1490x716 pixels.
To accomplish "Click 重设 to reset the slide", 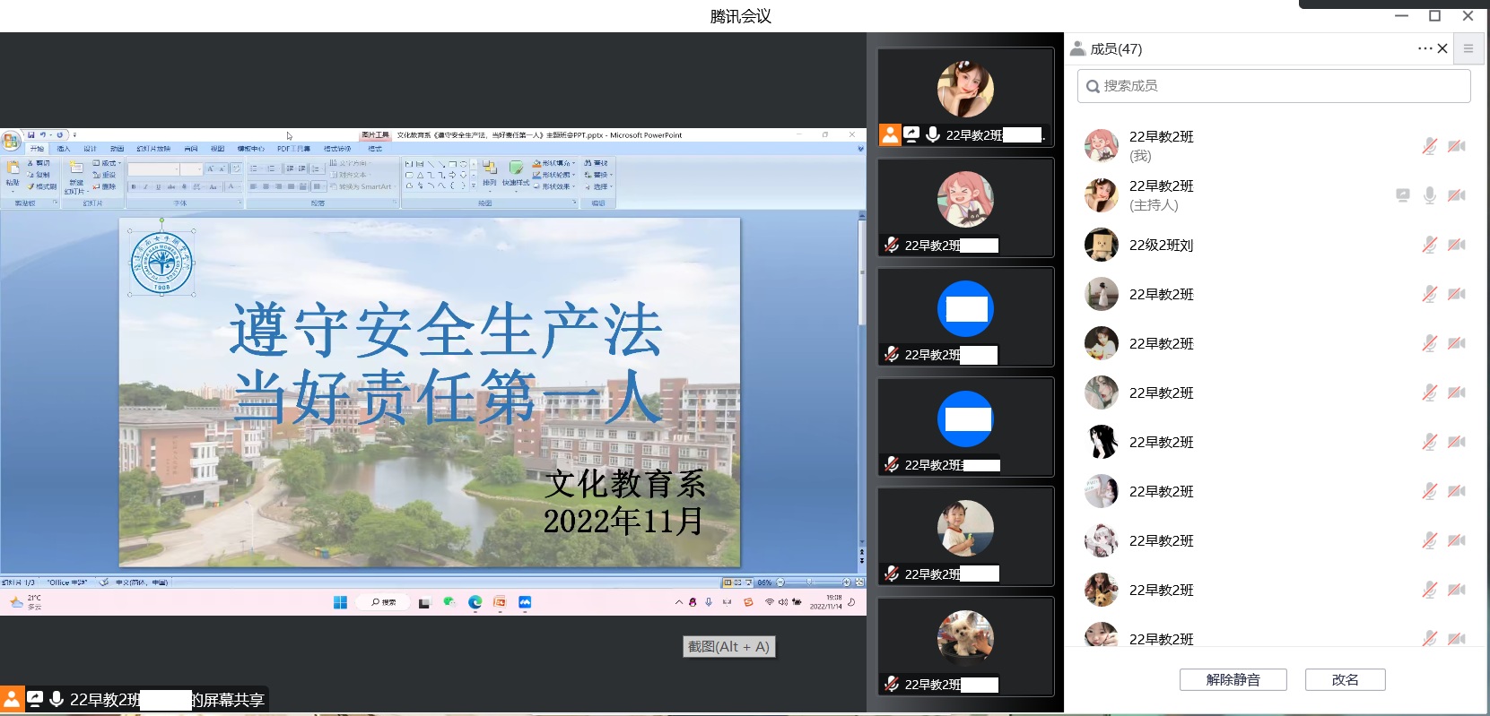I will coord(104,175).
